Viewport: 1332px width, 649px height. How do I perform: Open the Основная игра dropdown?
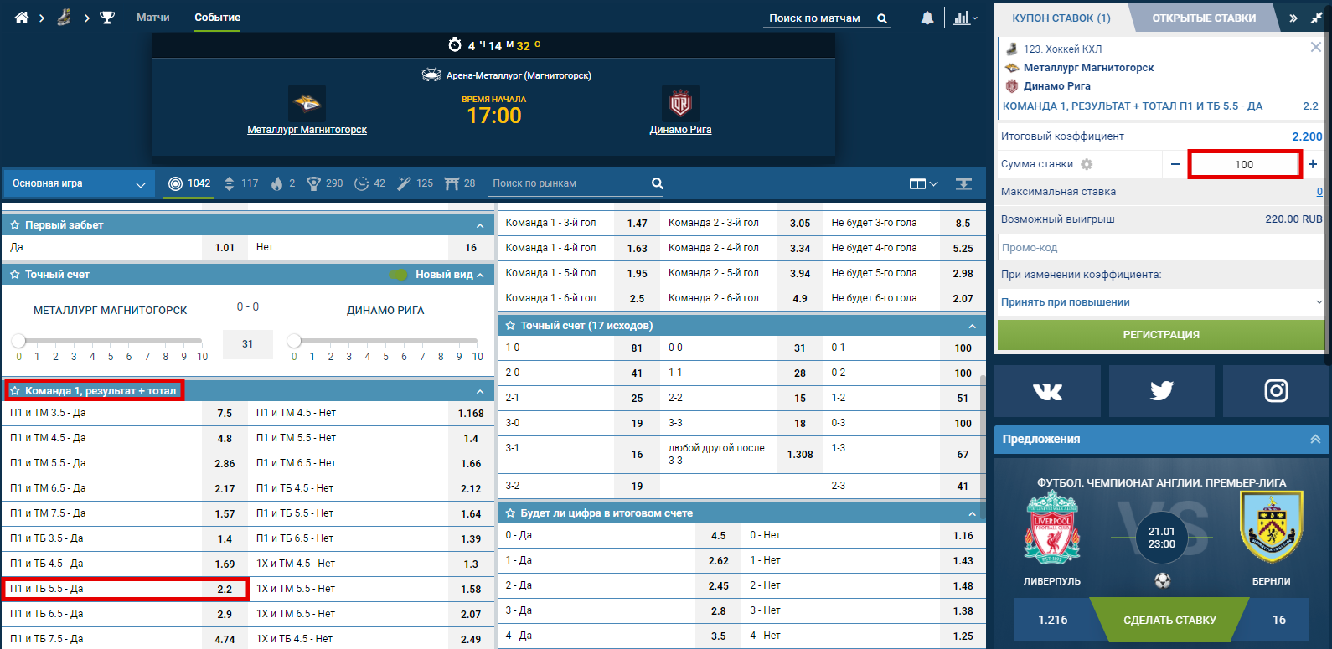coord(79,183)
